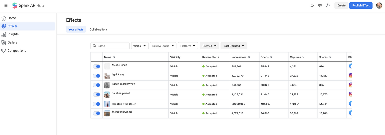
Task: Open the megaphone announcements icon
Action: pos(320,5)
